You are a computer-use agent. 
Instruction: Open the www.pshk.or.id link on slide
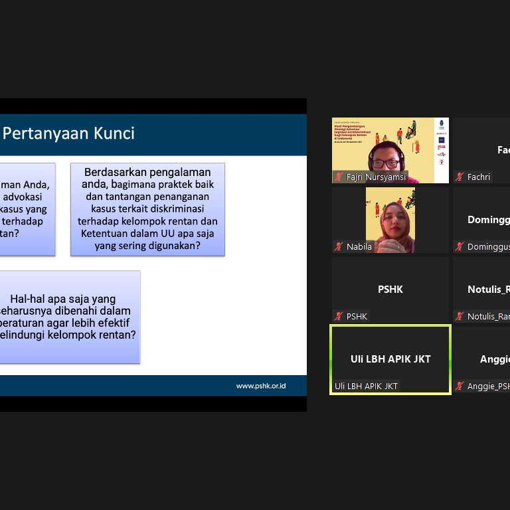[260, 386]
